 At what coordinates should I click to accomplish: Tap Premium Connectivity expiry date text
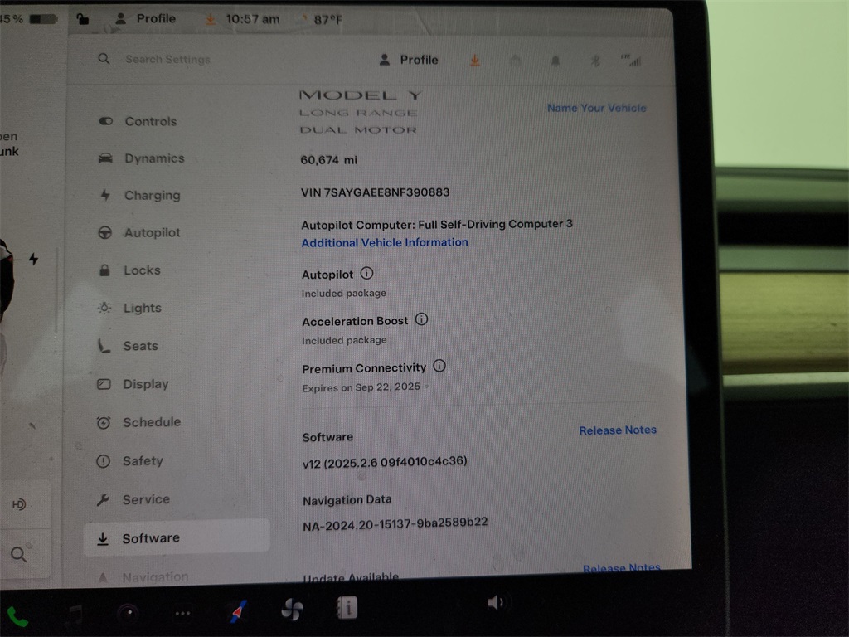pyautogui.click(x=361, y=387)
